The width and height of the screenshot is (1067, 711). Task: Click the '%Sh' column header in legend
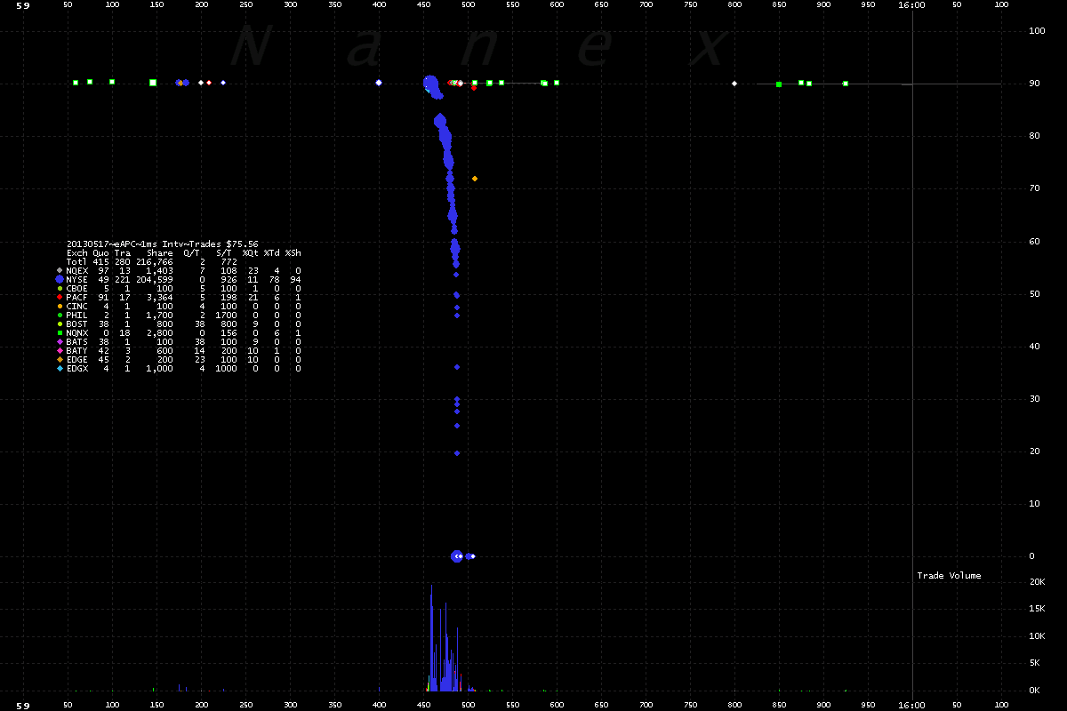(293, 252)
